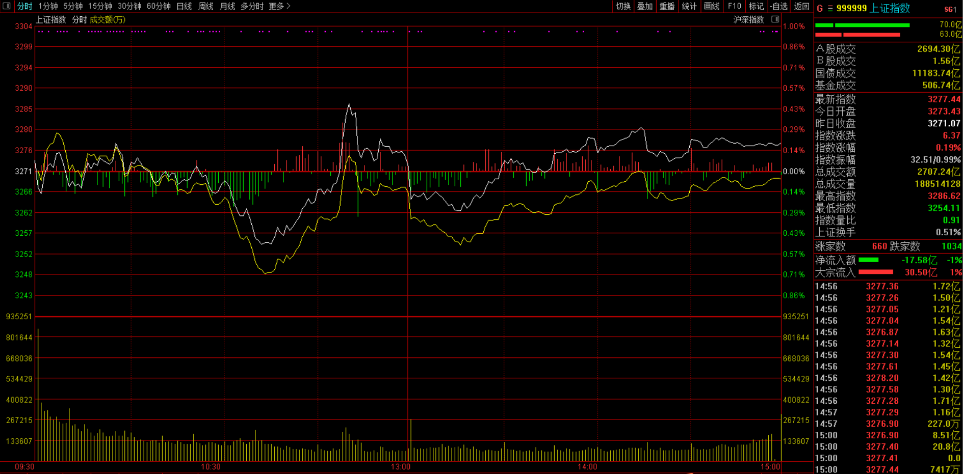This screenshot has width=963, height=474.
Task: Click the 最新指数 value 3277.44
Action: tap(944, 99)
